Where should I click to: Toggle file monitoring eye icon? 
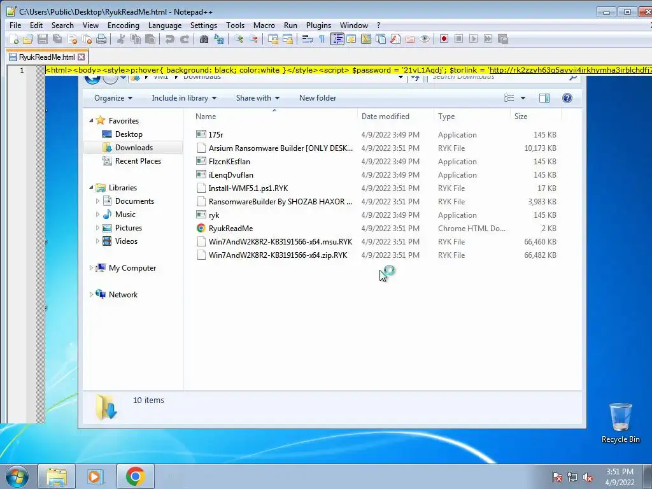(425, 39)
